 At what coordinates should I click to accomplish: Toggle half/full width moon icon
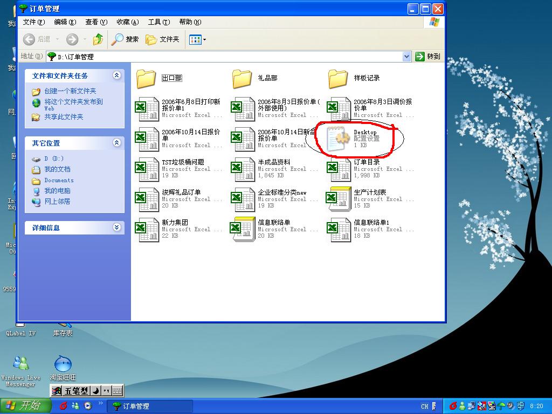point(95,391)
